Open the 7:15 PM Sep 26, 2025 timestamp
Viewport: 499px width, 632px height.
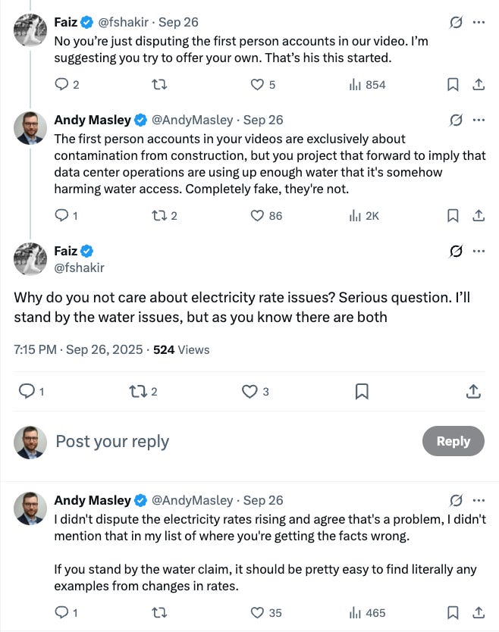click(77, 349)
